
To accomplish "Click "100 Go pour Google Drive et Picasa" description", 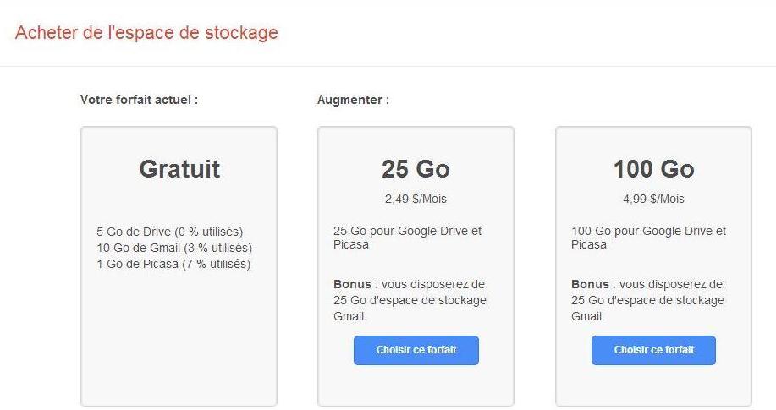I will click(648, 238).
